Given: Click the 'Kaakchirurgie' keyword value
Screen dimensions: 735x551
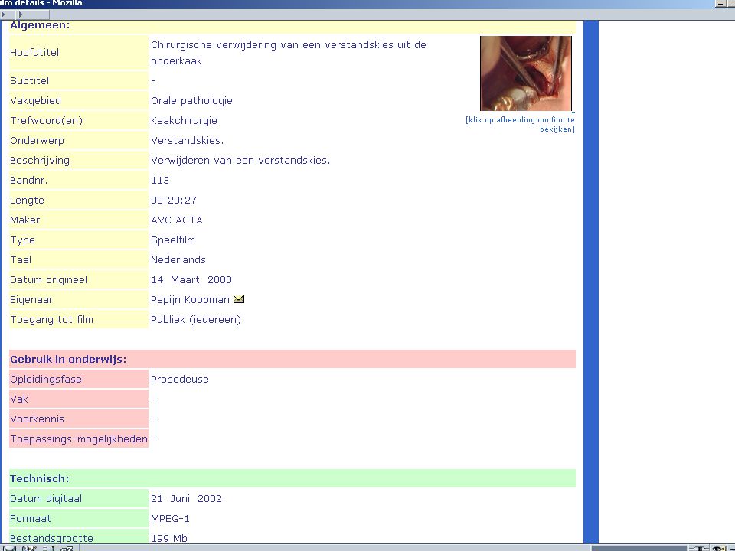Looking at the screenshot, I should (x=184, y=120).
